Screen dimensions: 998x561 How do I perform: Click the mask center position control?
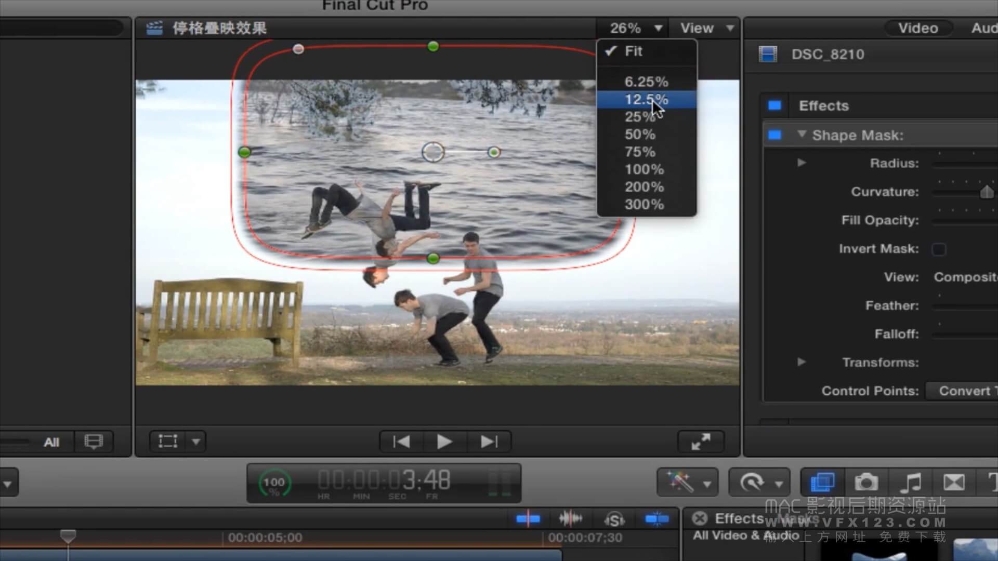(x=432, y=152)
